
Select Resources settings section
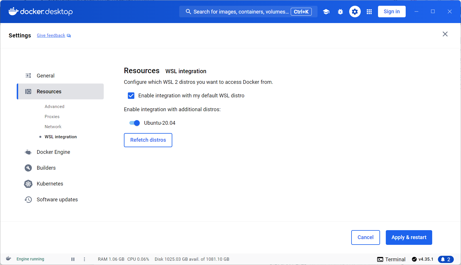tap(61, 91)
